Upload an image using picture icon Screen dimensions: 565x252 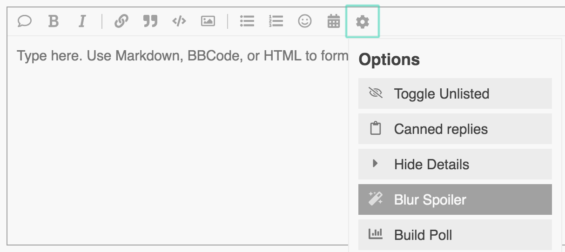(x=208, y=21)
